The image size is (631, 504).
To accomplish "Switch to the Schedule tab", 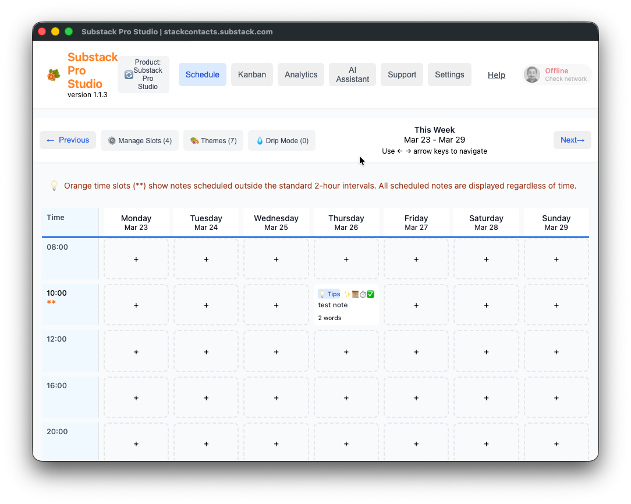I will tap(203, 74).
